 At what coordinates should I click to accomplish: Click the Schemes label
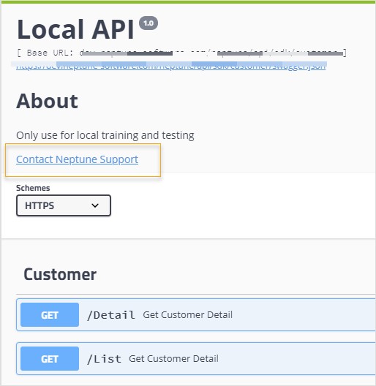point(33,188)
